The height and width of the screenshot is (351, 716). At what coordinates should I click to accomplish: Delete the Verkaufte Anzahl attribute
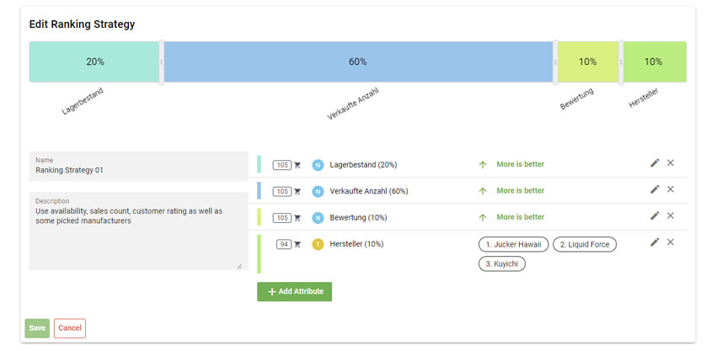[671, 189]
